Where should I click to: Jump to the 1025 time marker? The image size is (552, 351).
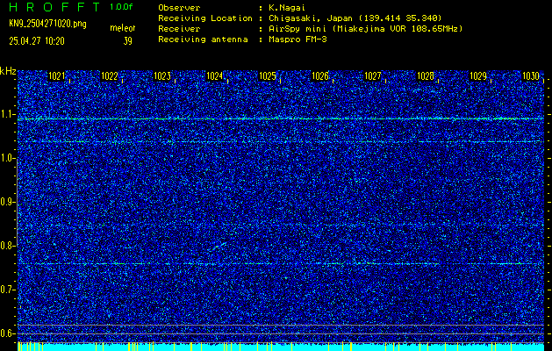pyautogui.click(x=268, y=76)
